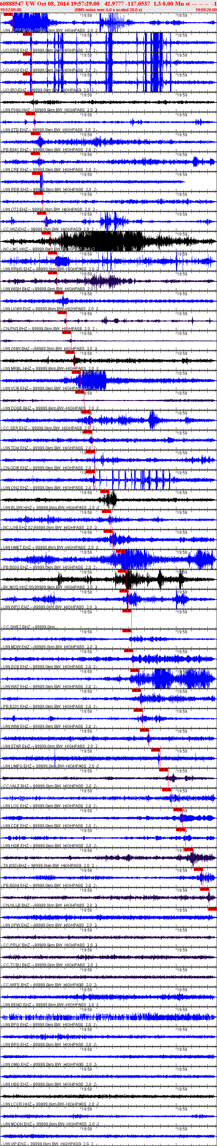Viewport: 217px width, 1146px height.
Task: Select the UW.BEND EHZ station label
Action: [17, 1004]
